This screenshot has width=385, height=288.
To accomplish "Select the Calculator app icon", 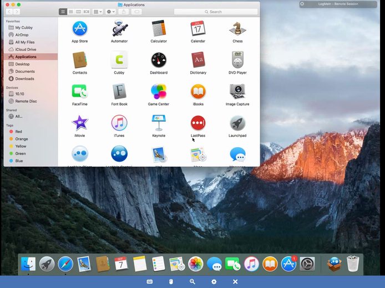I will 159,28.
